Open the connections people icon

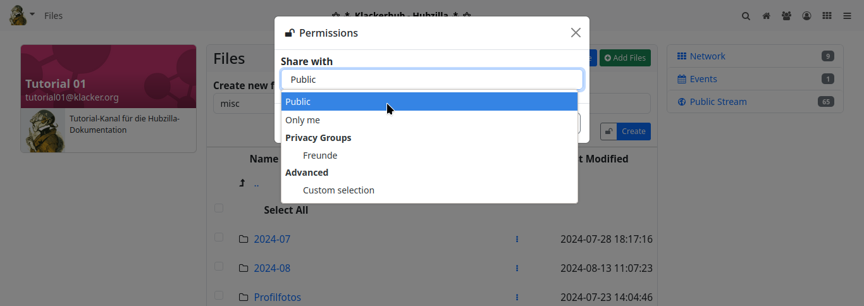pos(786,16)
